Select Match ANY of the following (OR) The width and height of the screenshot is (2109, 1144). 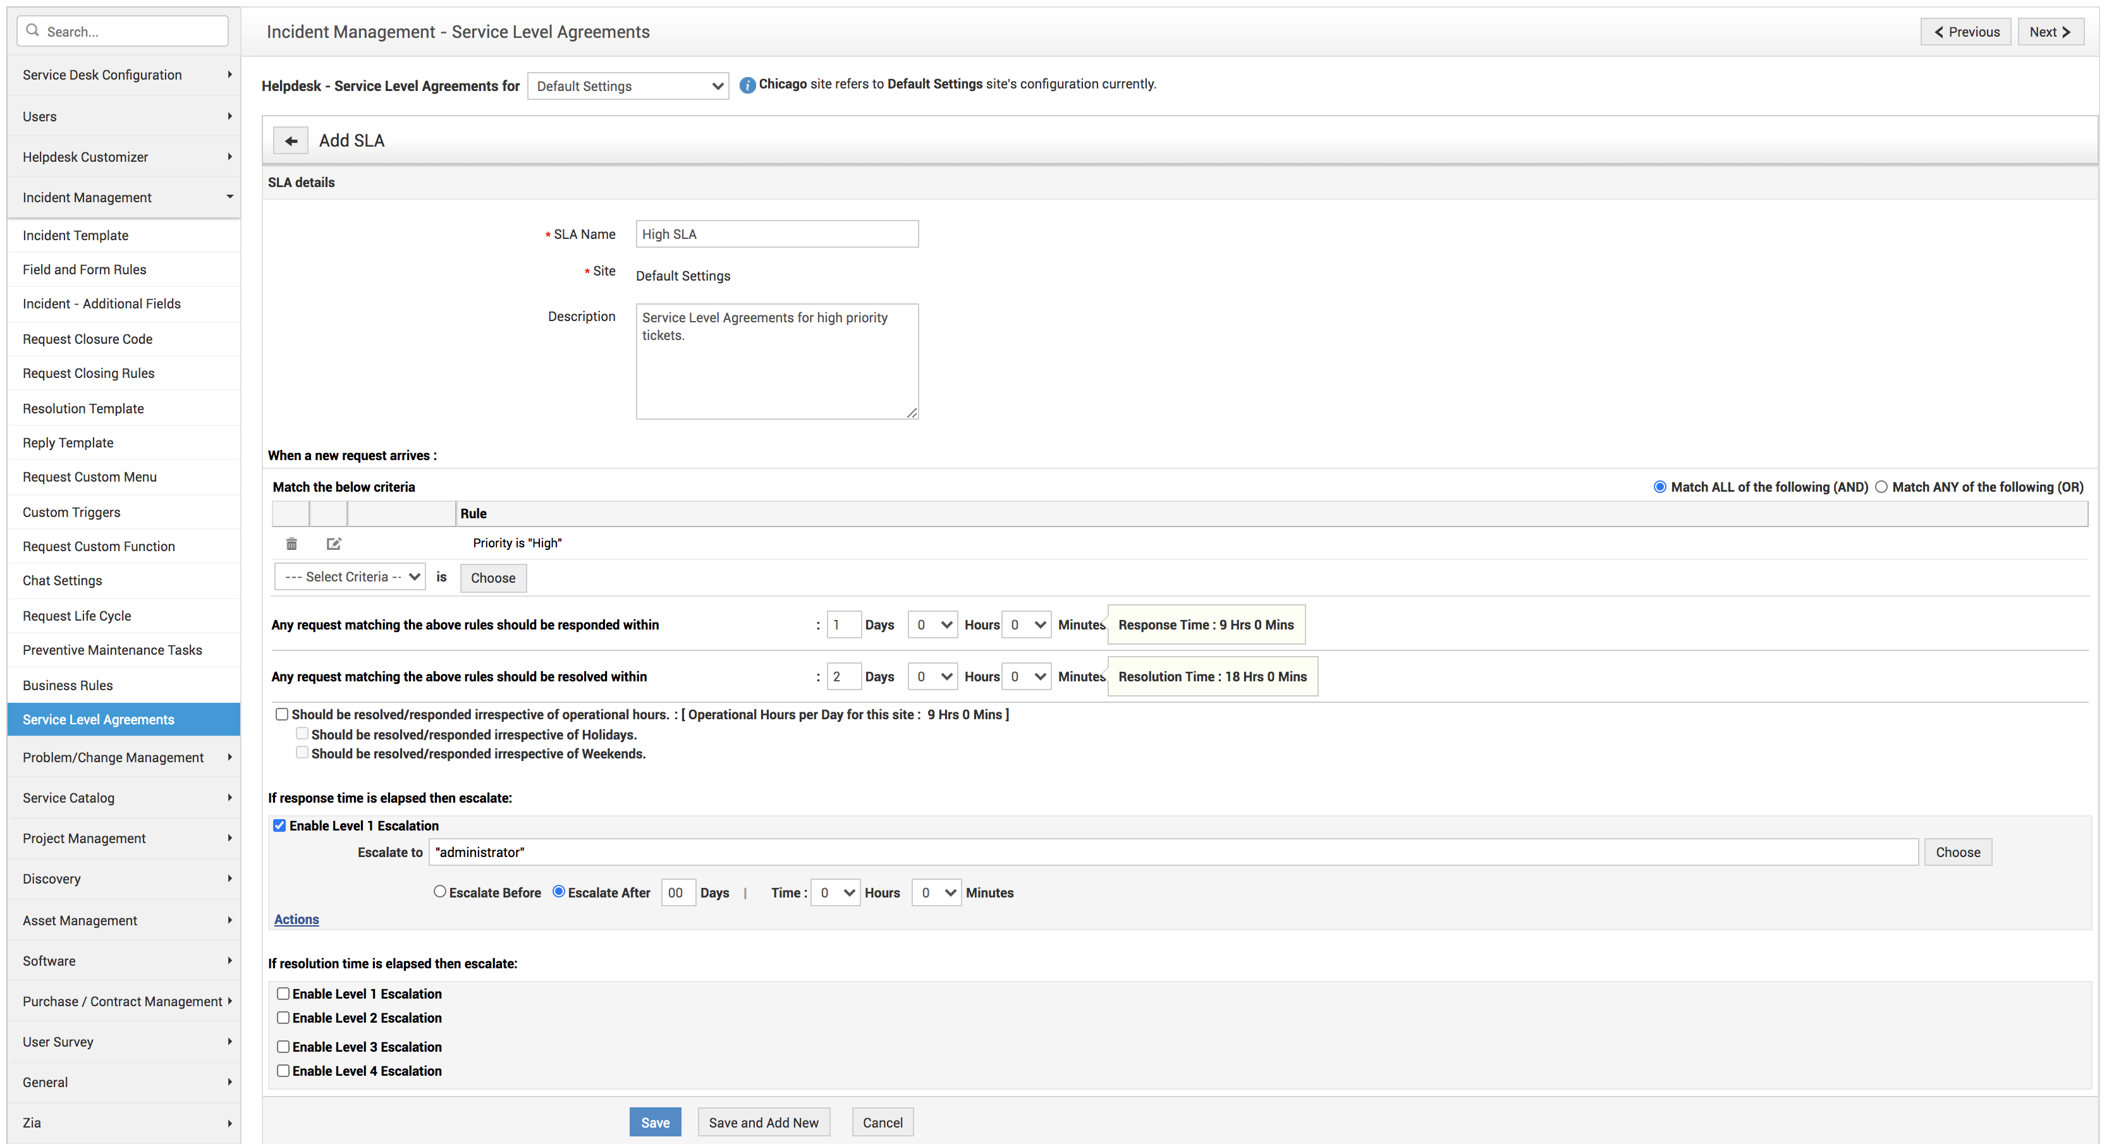point(1881,487)
